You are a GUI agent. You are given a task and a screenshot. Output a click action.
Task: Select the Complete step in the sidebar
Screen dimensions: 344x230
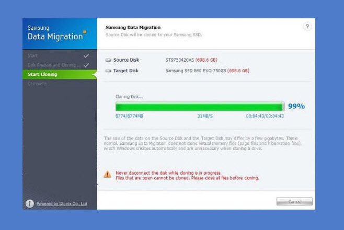(x=60, y=84)
